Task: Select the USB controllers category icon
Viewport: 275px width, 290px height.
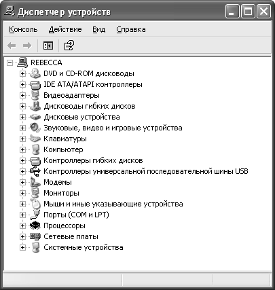Action: click(35, 171)
